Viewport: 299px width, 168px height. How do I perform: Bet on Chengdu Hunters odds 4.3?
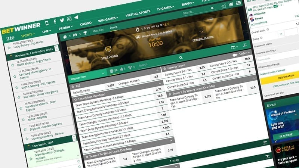(x=156, y=77)
